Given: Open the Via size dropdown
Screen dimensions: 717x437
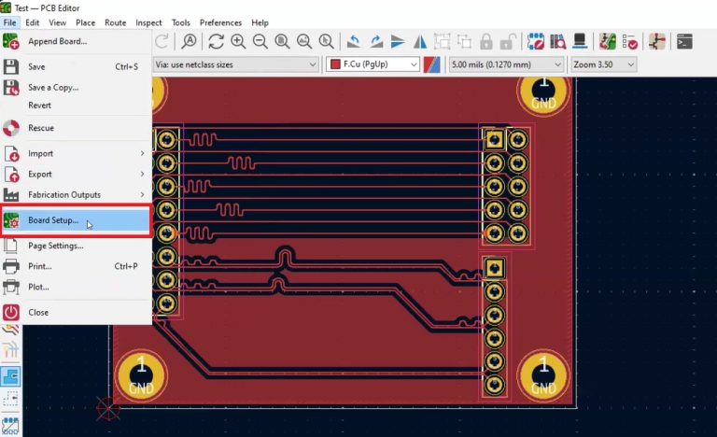Looking at the screenshot, I should click(235, 64).
